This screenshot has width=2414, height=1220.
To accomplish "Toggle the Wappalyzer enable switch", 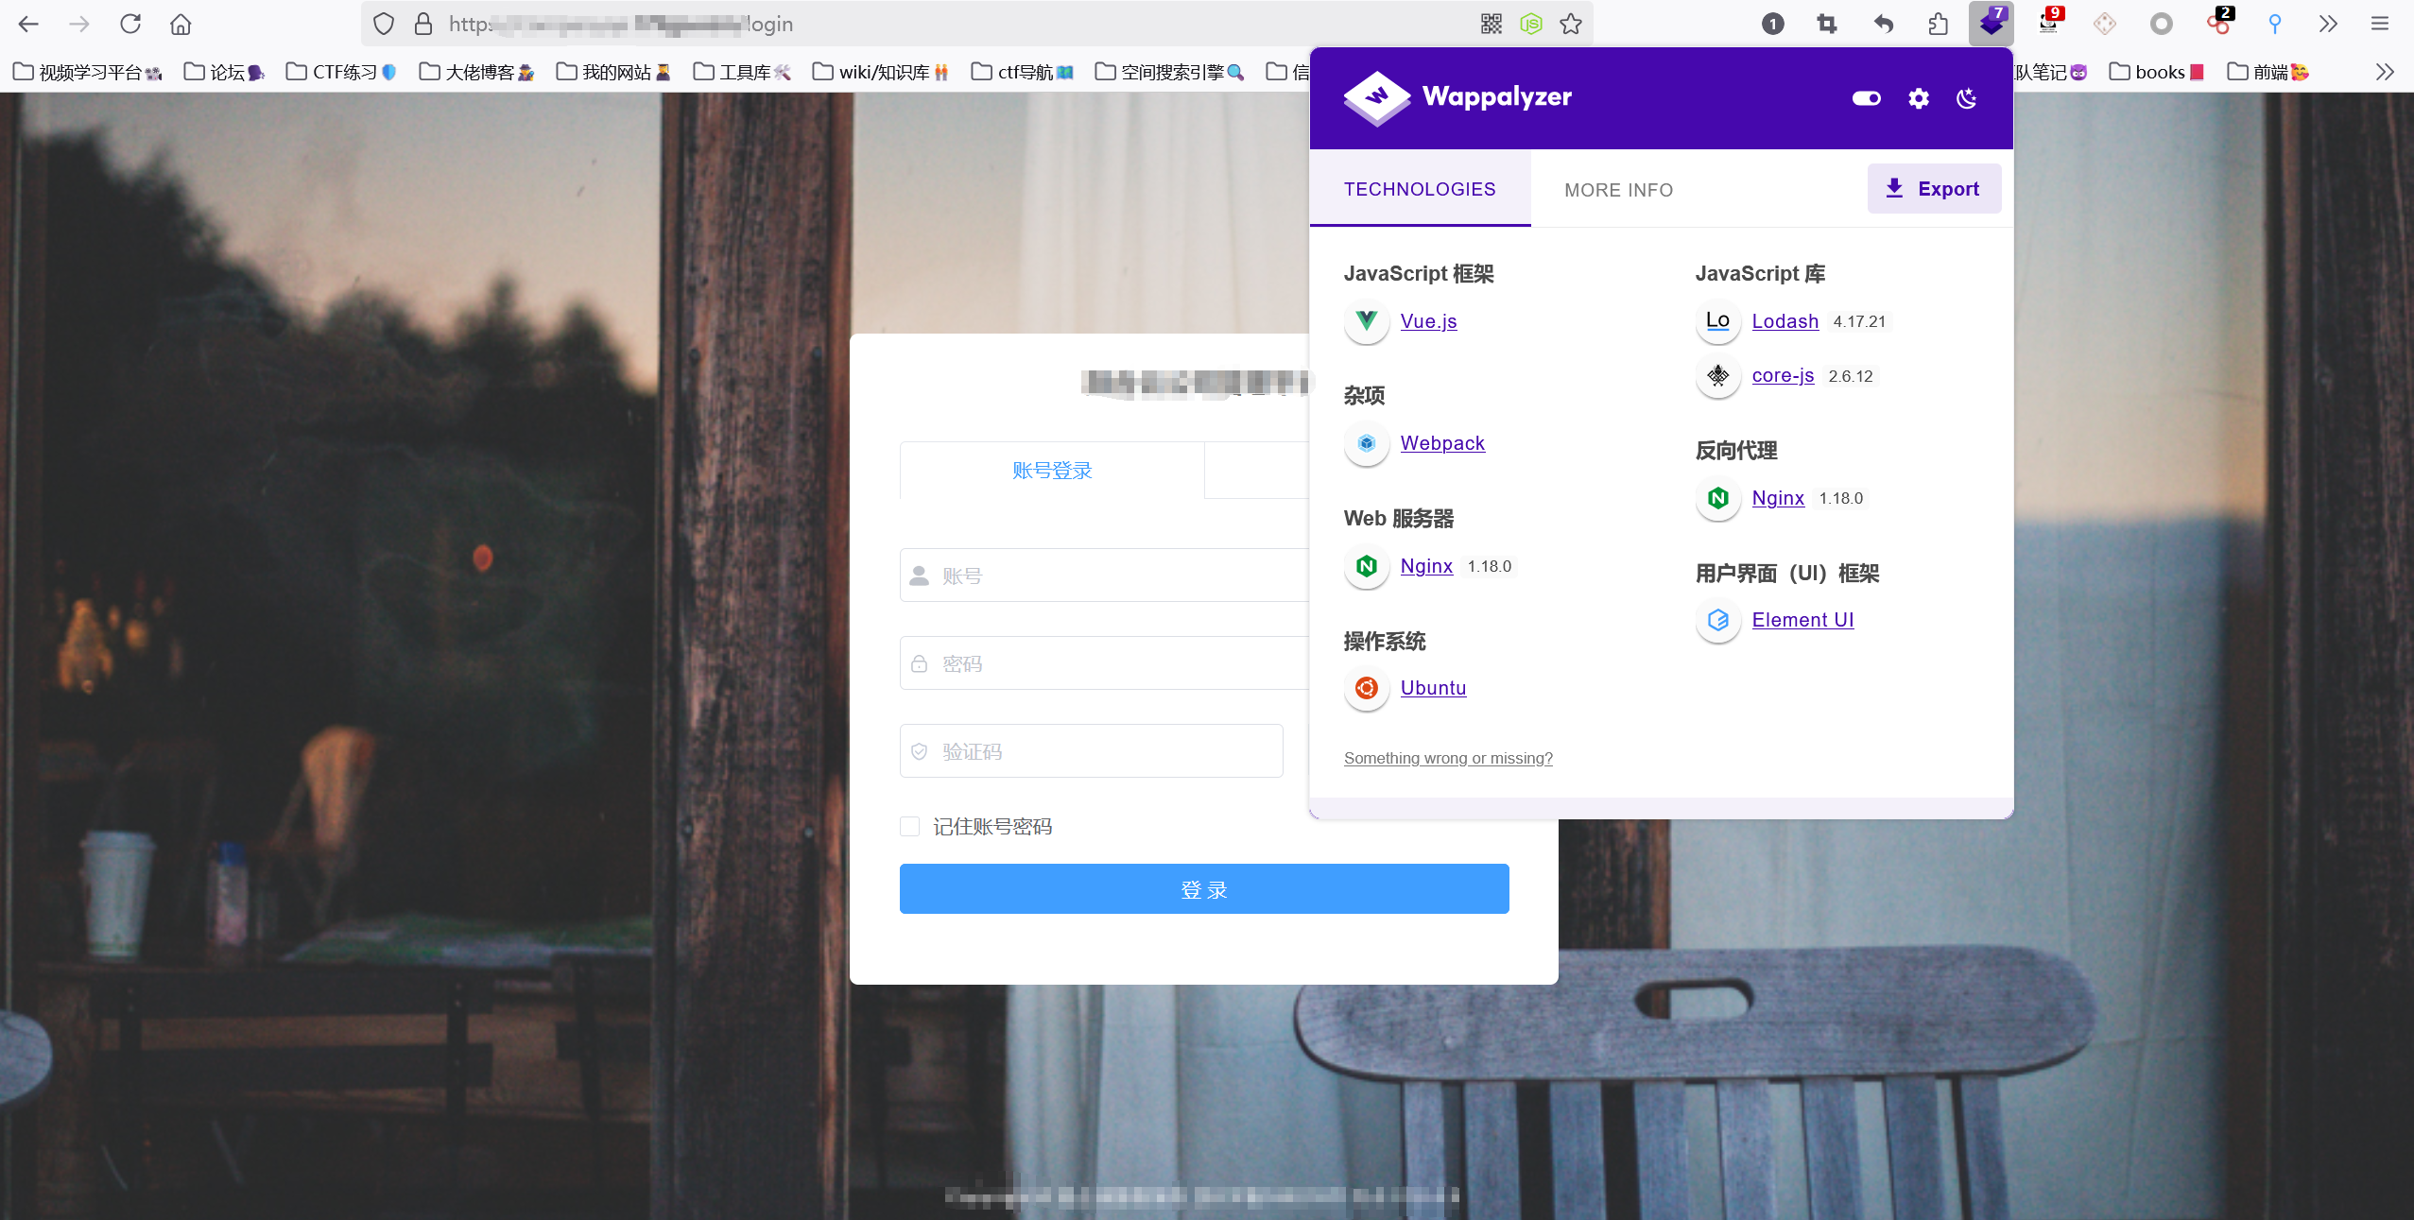I will (x=1866, y=98).
